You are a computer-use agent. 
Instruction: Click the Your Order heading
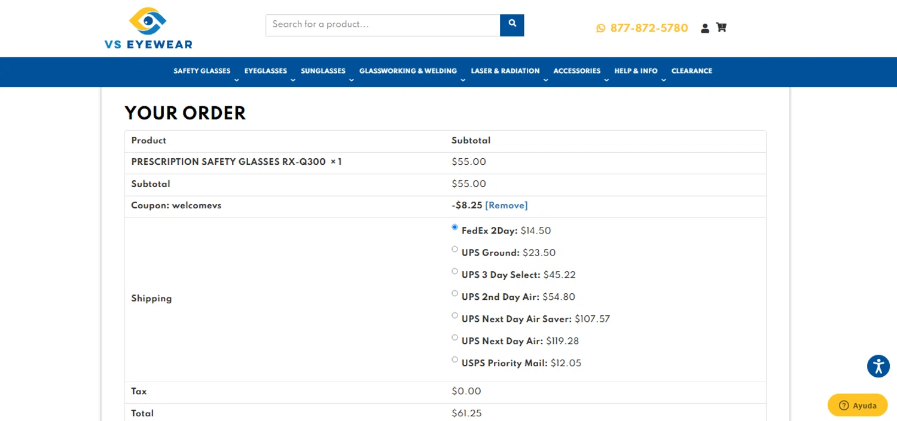point(185,113)
